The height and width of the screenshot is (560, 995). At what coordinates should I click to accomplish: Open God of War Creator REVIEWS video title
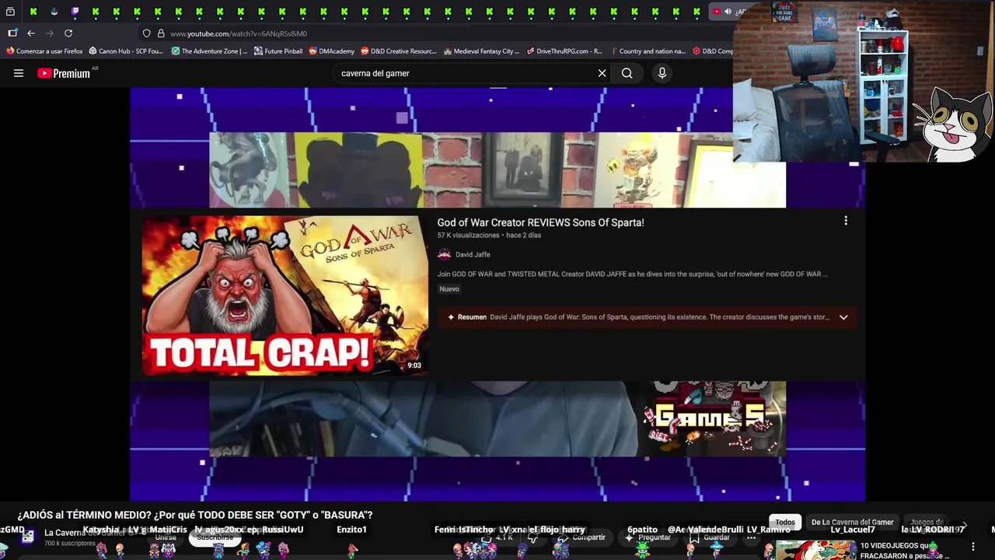(x=540, y=222)
